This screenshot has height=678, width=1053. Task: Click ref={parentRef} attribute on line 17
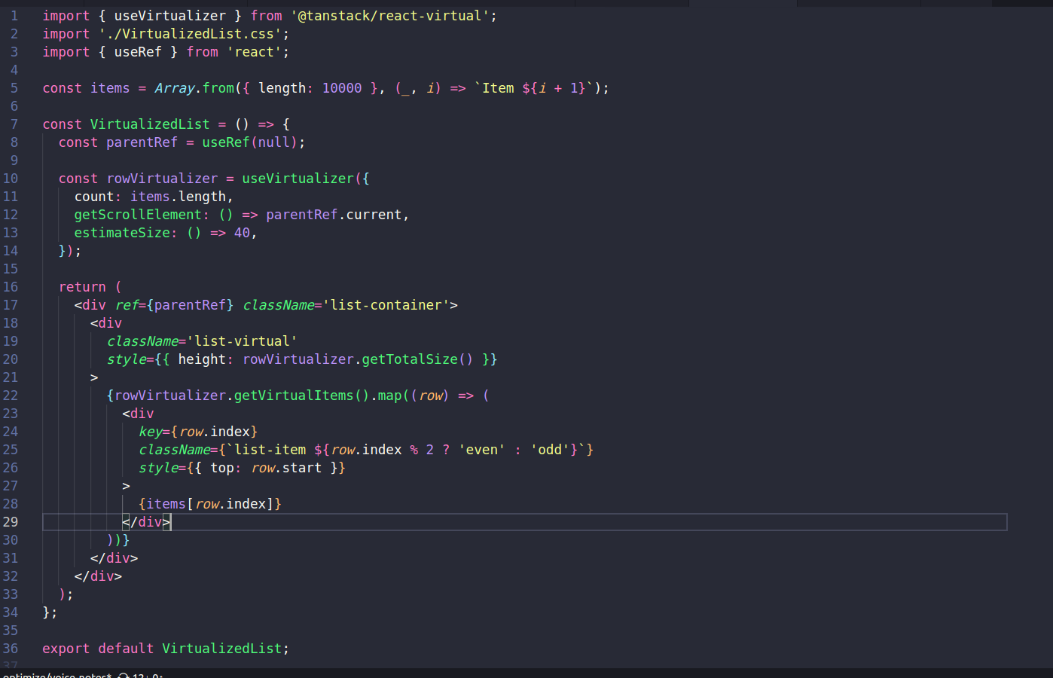[x=174, y=305]
